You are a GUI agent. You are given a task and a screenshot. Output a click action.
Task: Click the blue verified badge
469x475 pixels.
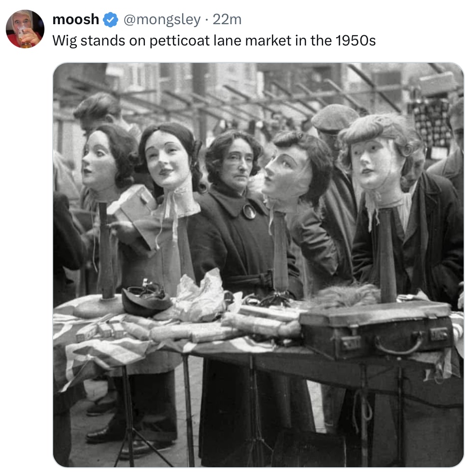click(x=111, y=20)
